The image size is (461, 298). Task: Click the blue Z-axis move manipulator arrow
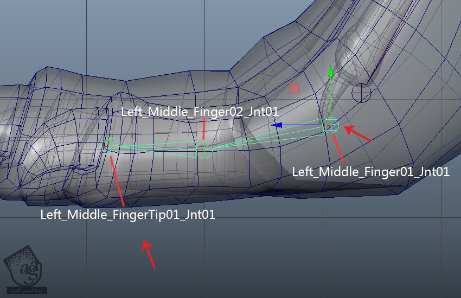click(278, 125)
